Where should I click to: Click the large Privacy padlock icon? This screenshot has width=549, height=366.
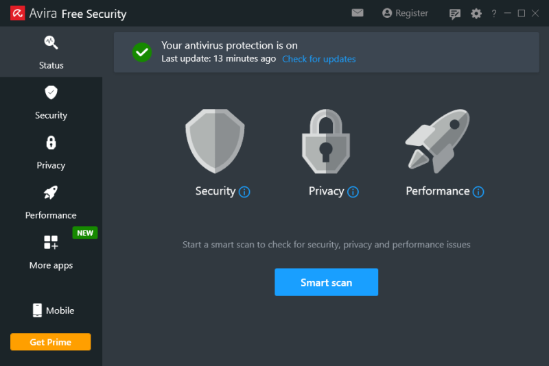(326, 143)
